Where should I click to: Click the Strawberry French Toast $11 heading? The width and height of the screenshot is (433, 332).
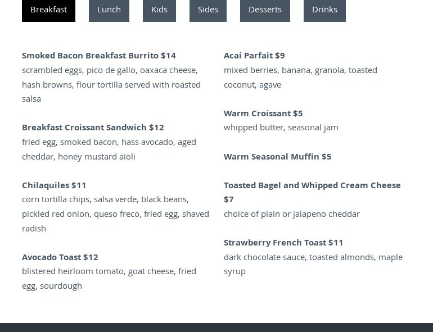coord(283,242)
